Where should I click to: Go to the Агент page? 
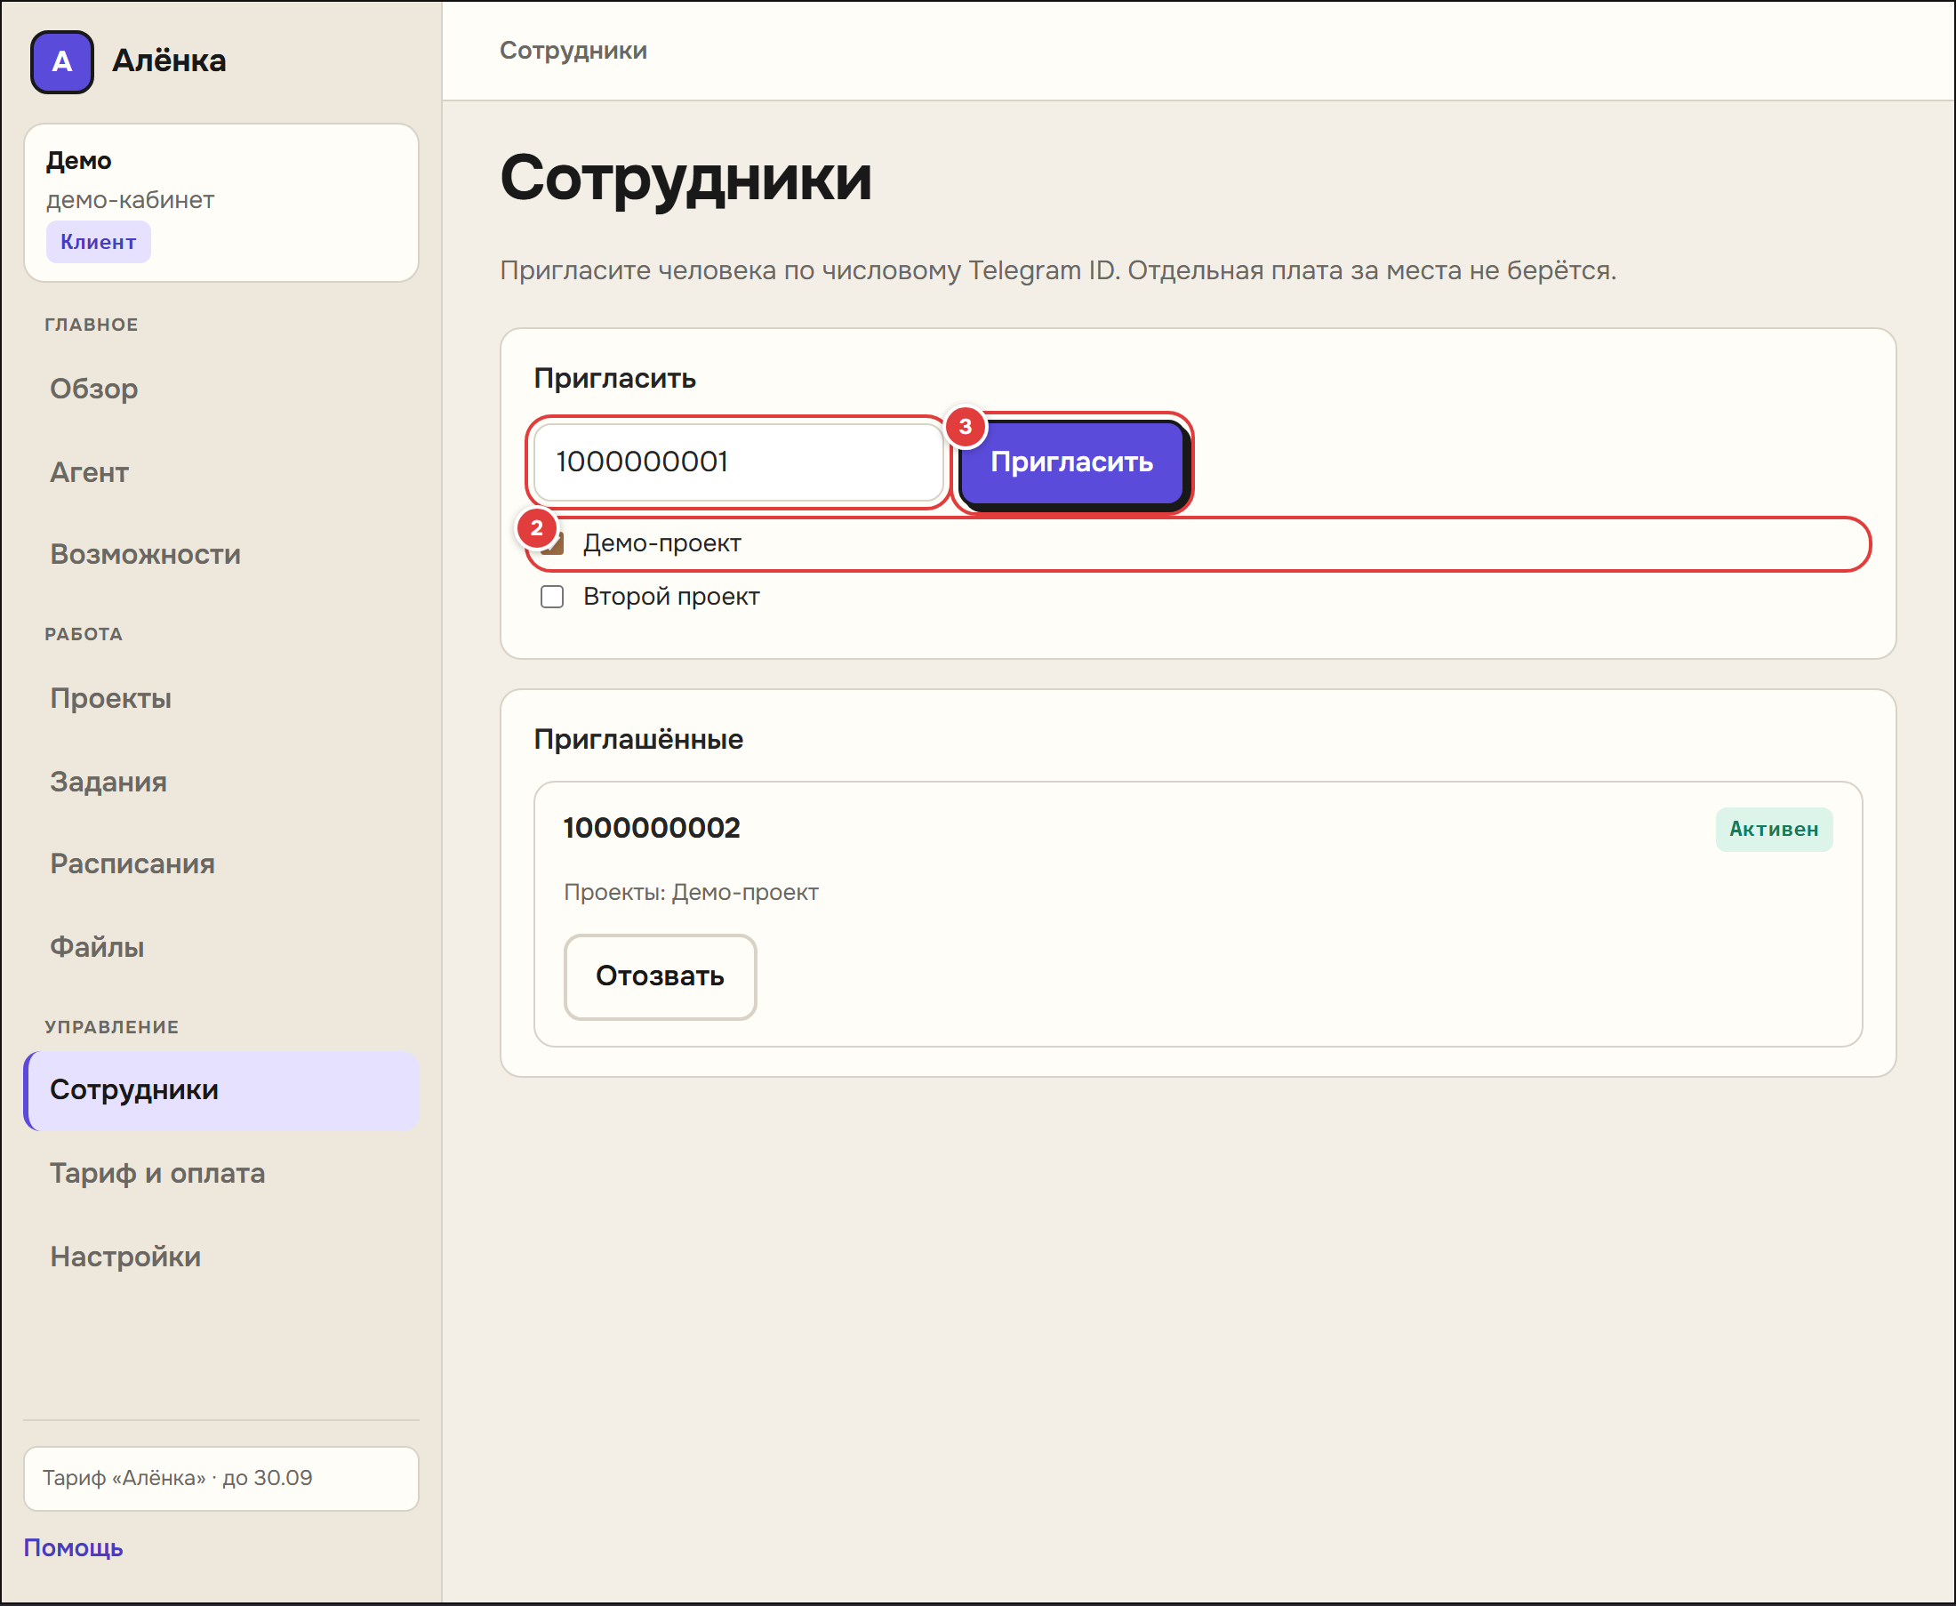tap(89, 472)
